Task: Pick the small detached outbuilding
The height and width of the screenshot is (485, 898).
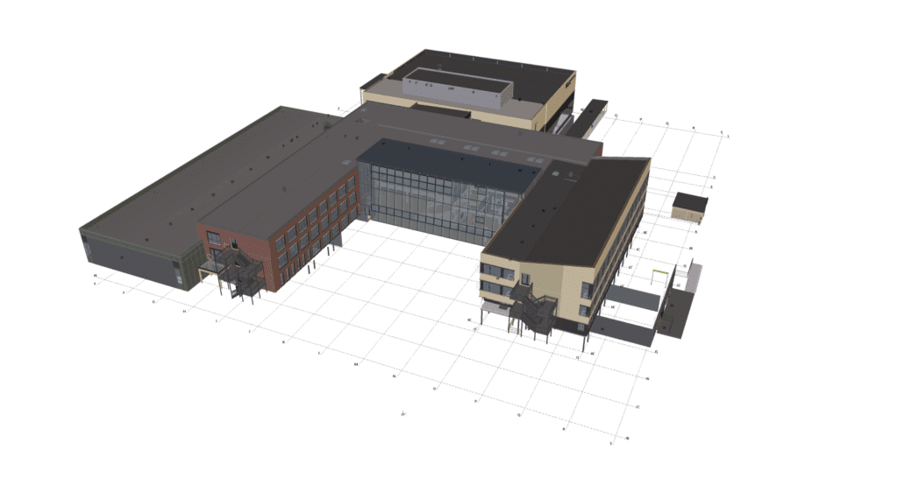Action: (x=689, y=207)
